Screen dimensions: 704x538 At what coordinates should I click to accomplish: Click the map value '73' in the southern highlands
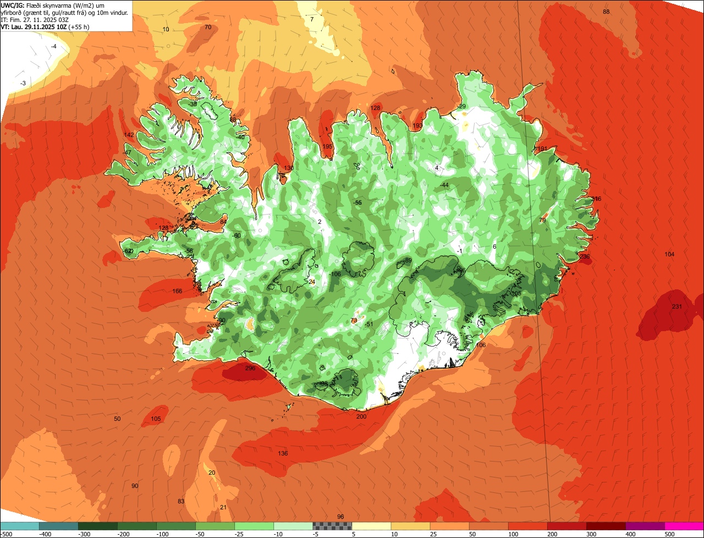[354, 320]
